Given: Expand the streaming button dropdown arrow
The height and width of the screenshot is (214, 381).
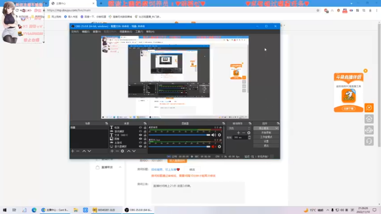Looking at the screenshot, I should 277,128.
